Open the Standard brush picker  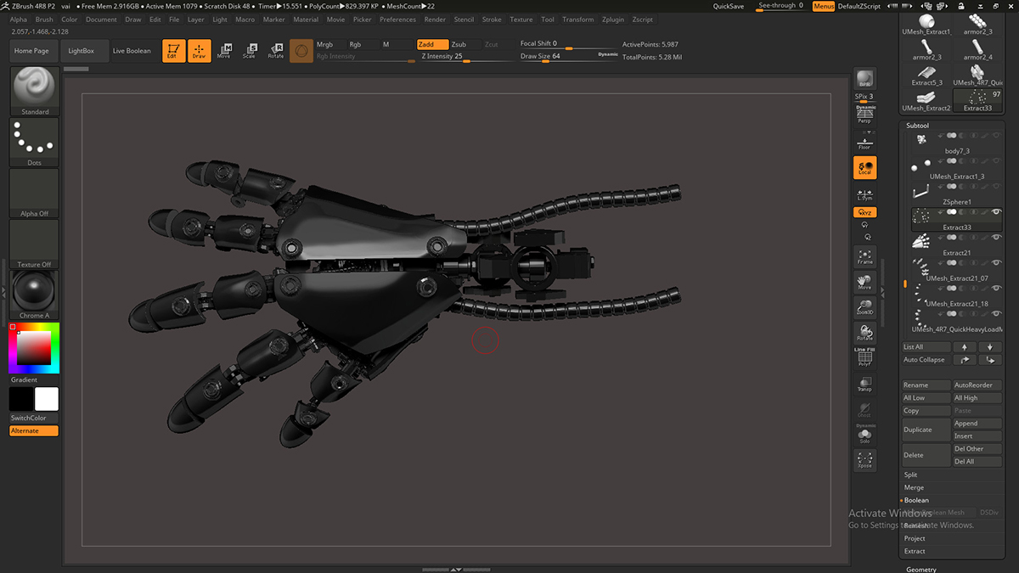click(x=35, y=91)
